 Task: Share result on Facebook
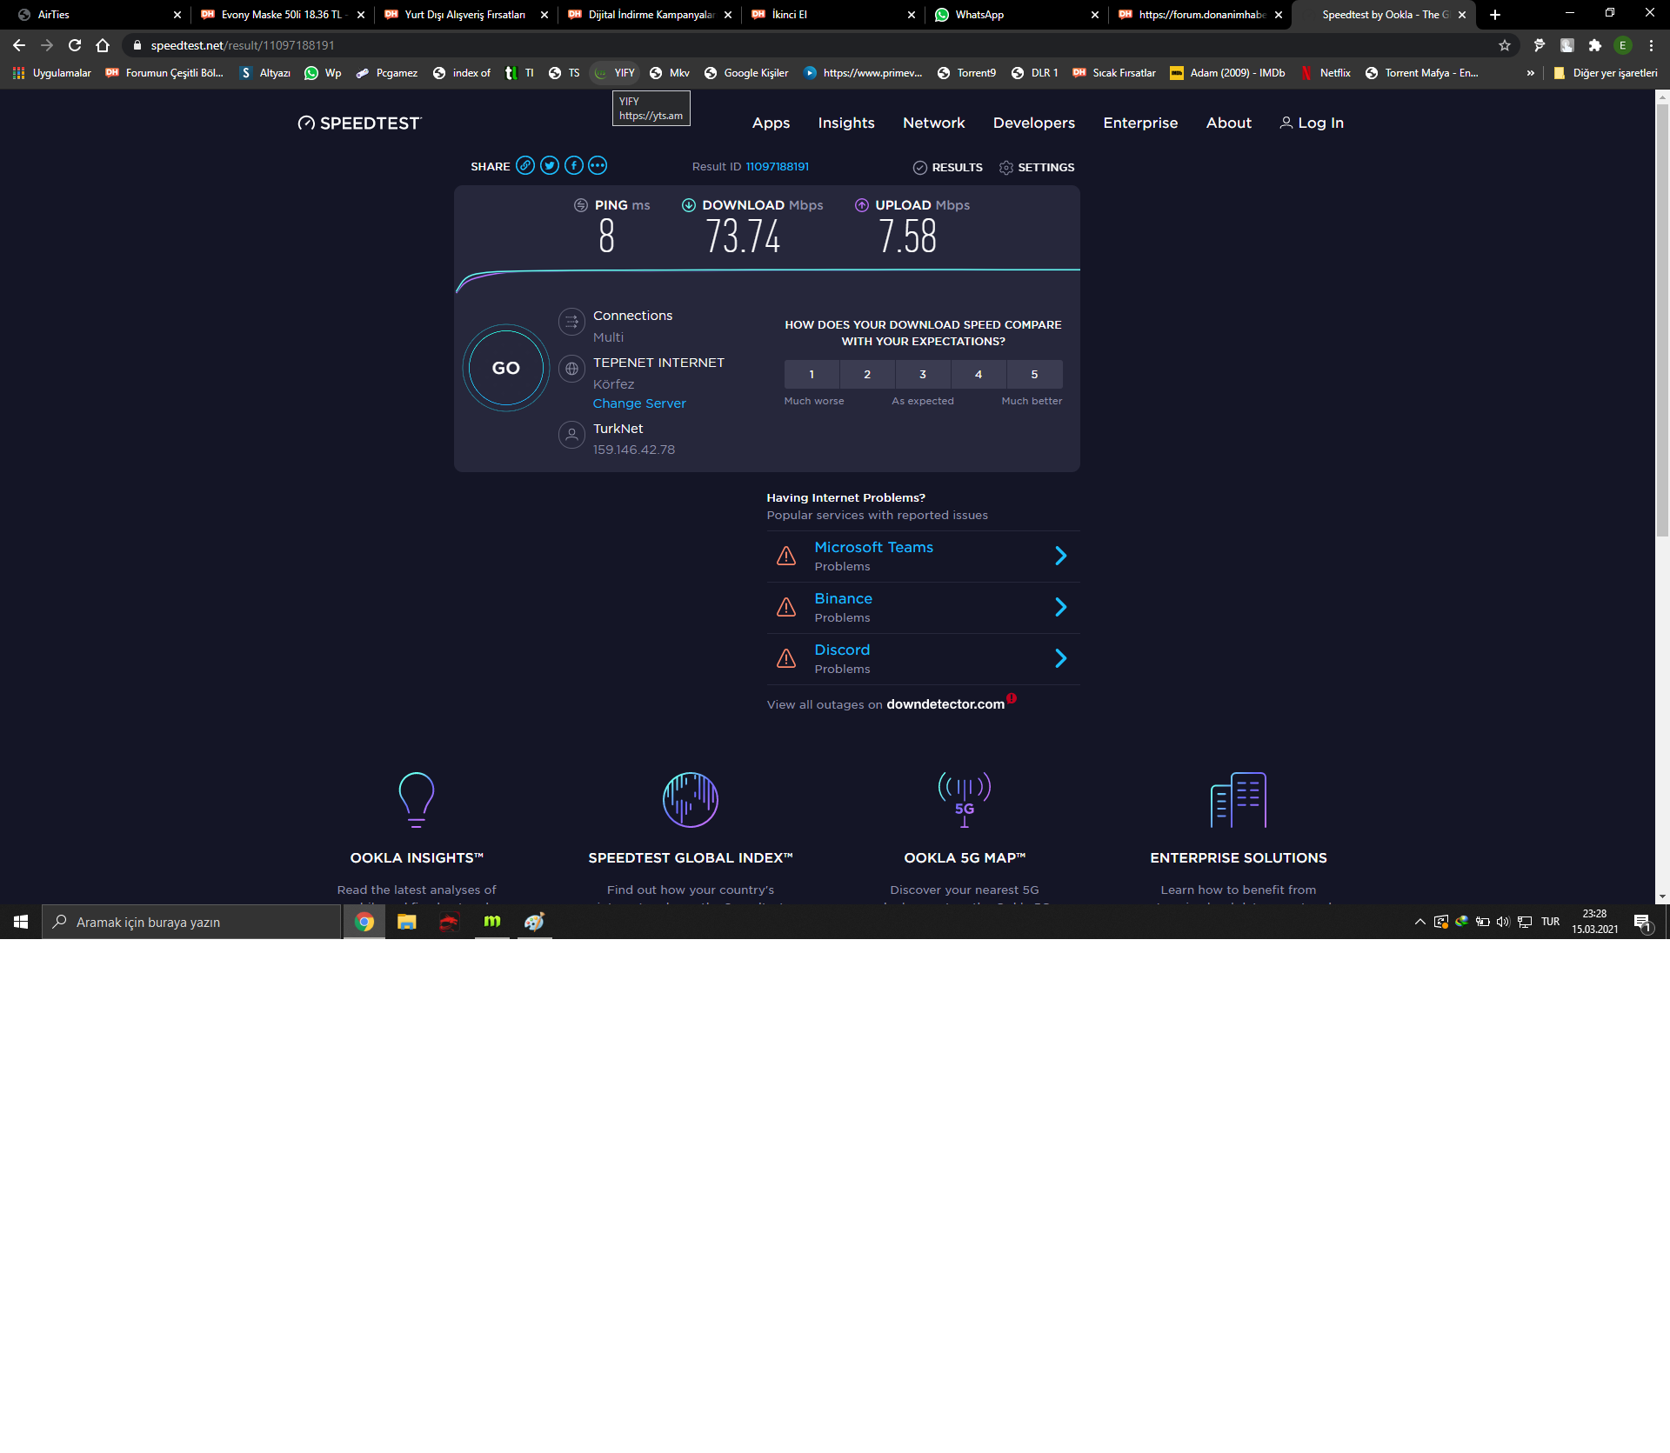point(574,166)
